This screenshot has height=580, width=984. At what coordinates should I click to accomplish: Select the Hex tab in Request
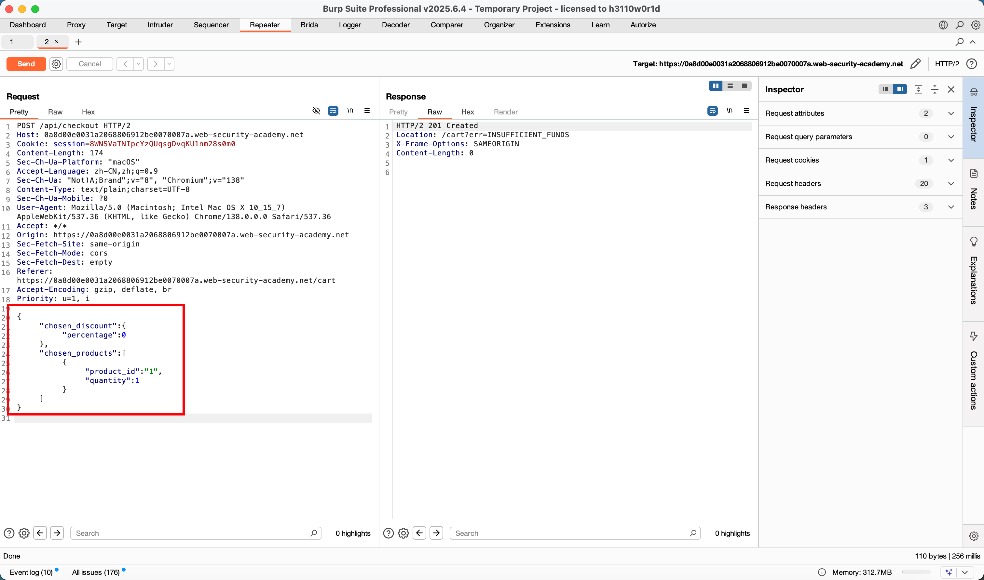point(88,112)
